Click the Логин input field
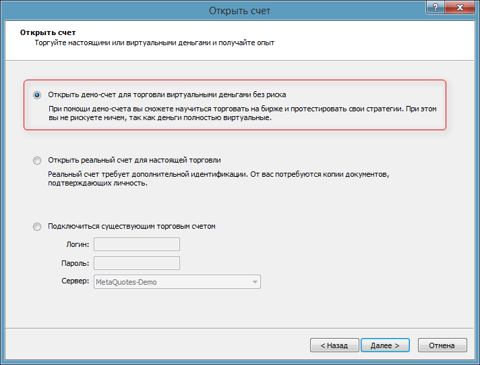480x365 pixels. (x=137, y=244)
